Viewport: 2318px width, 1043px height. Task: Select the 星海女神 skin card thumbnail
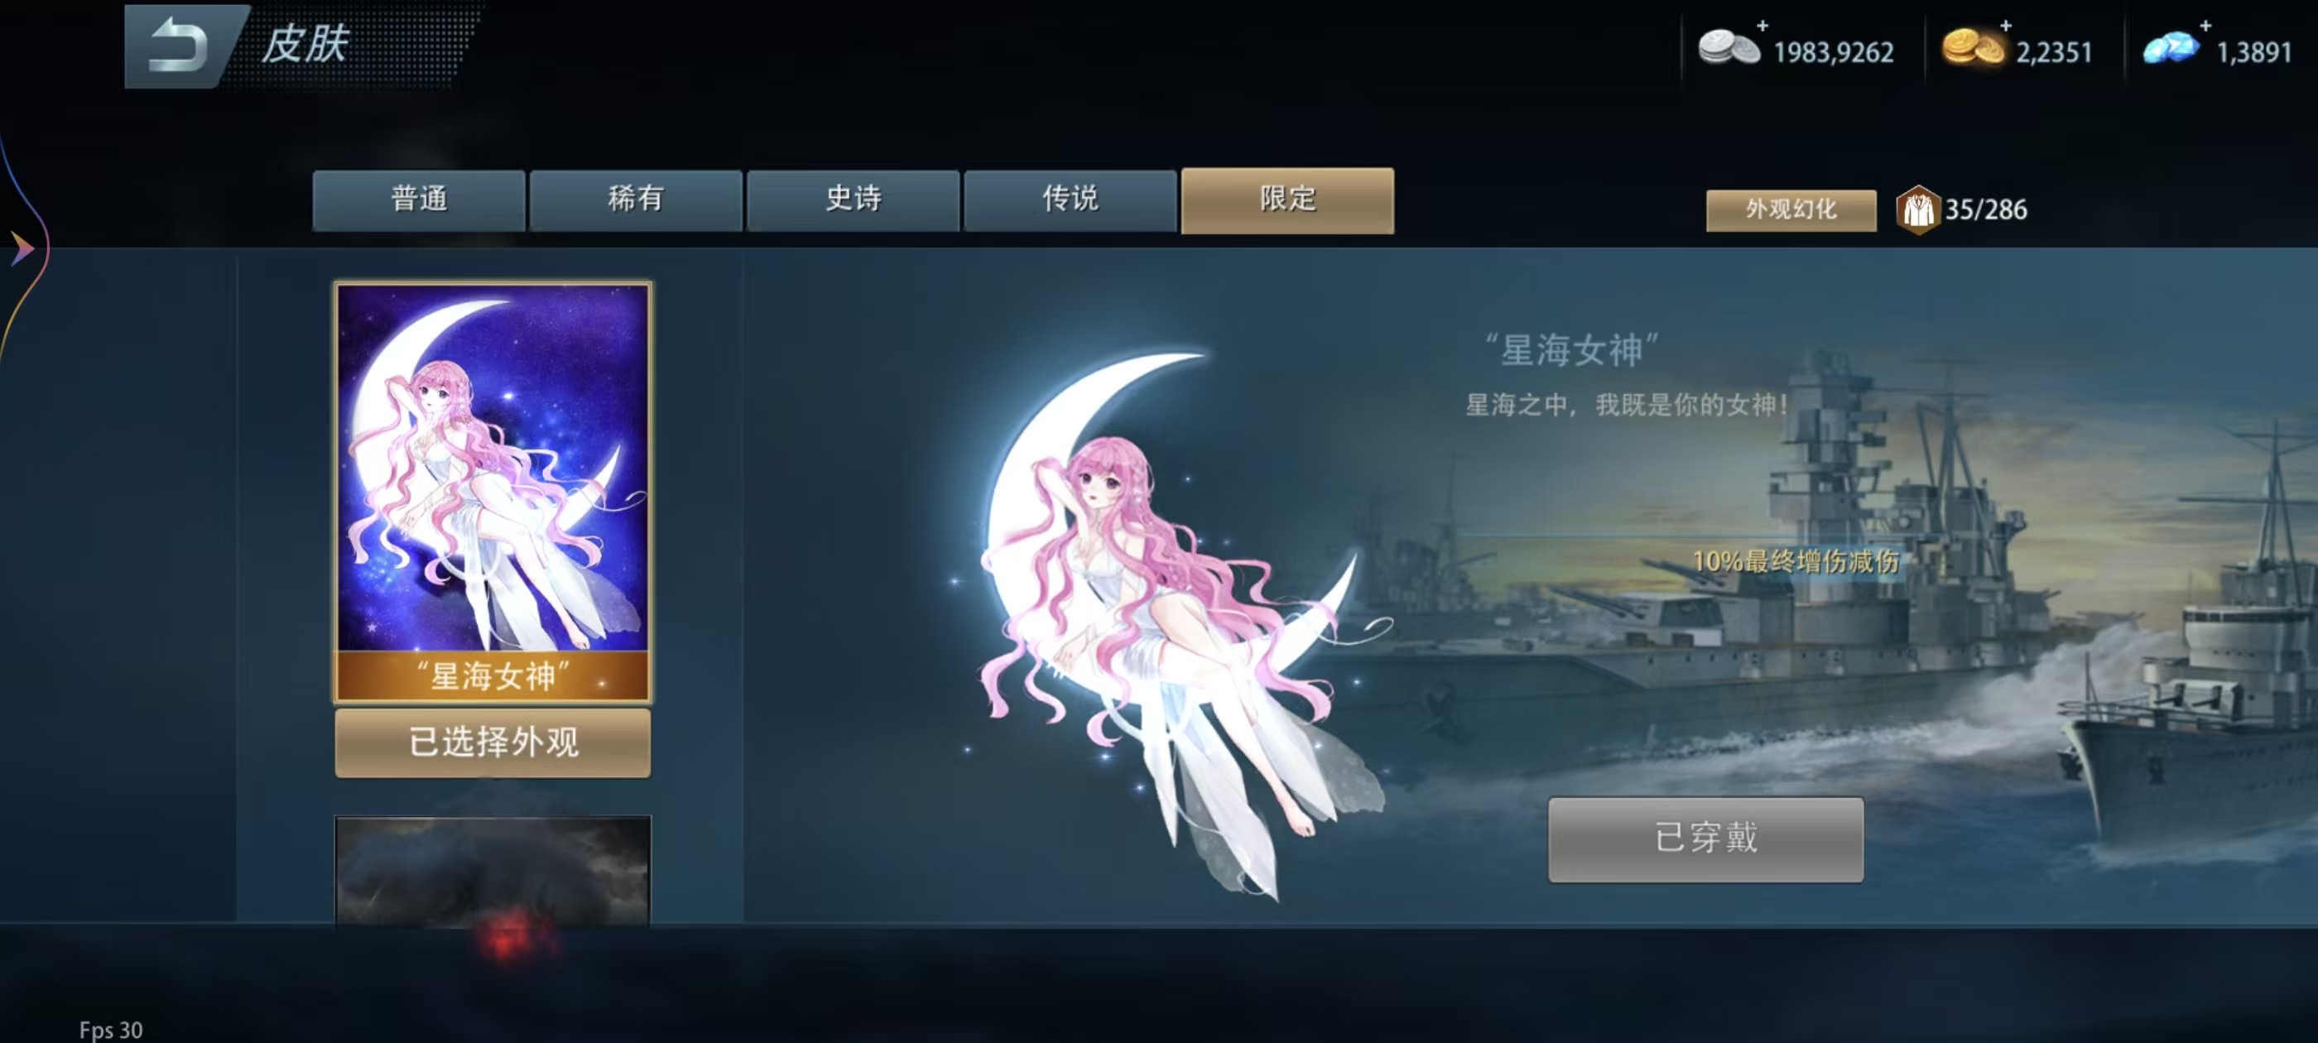coord(493,492)
